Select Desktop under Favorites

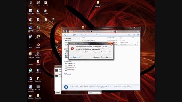tap(69, 41)
